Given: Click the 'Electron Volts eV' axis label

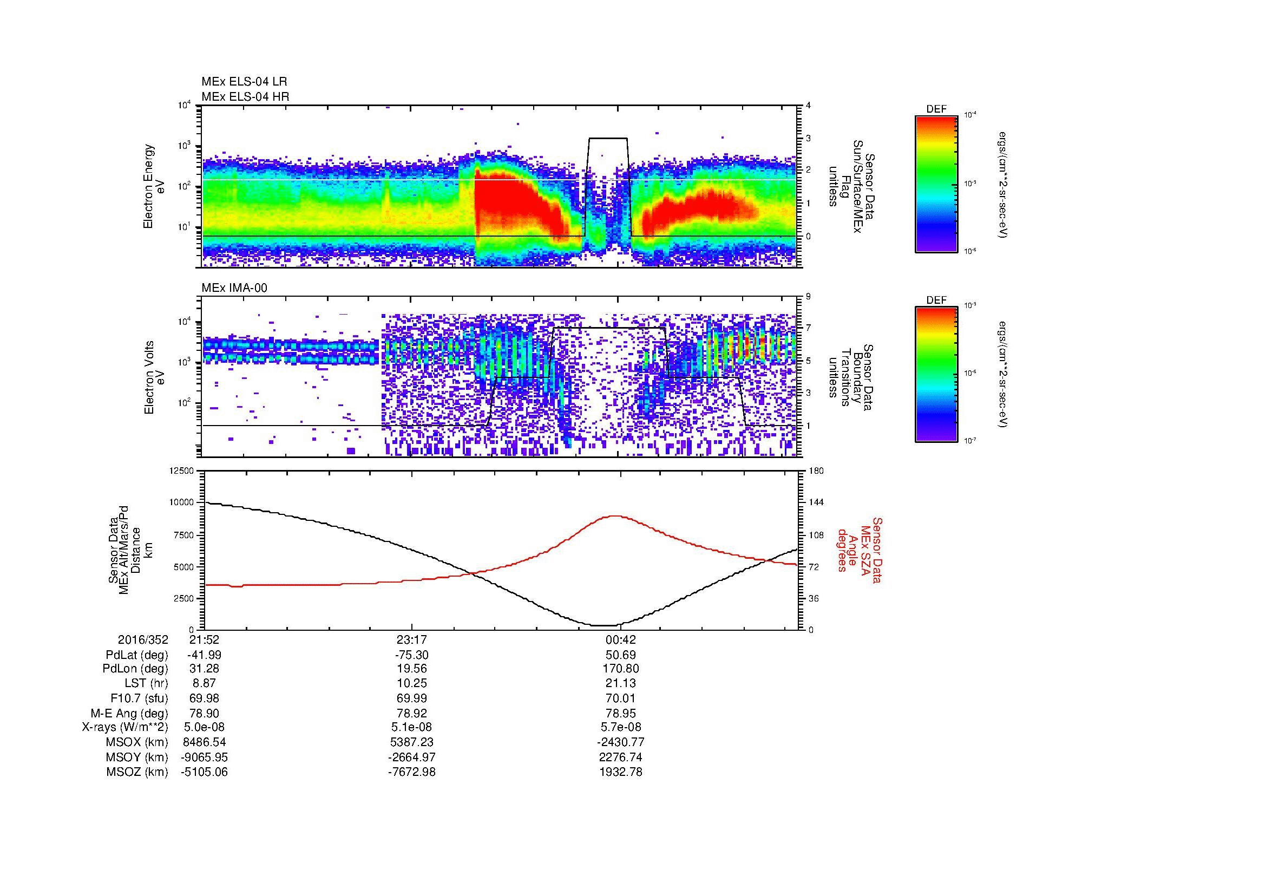Looking at the screenshot, I should click(154, 377).
